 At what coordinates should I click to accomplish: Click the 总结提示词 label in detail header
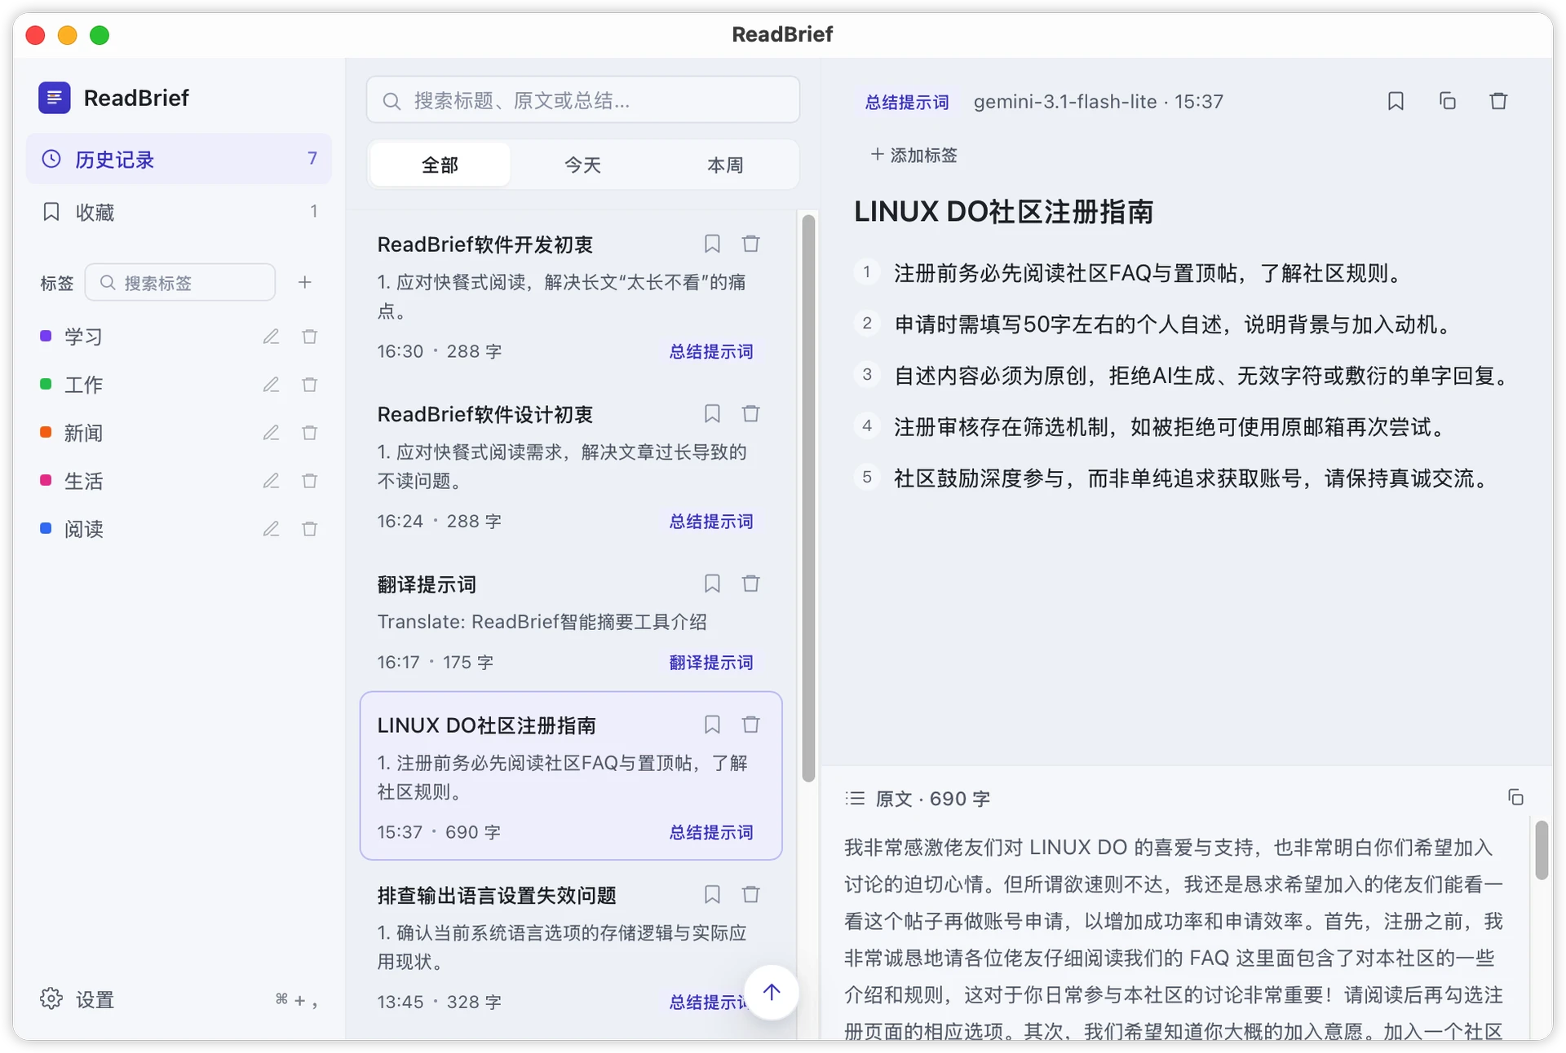(x=907, y=102)
